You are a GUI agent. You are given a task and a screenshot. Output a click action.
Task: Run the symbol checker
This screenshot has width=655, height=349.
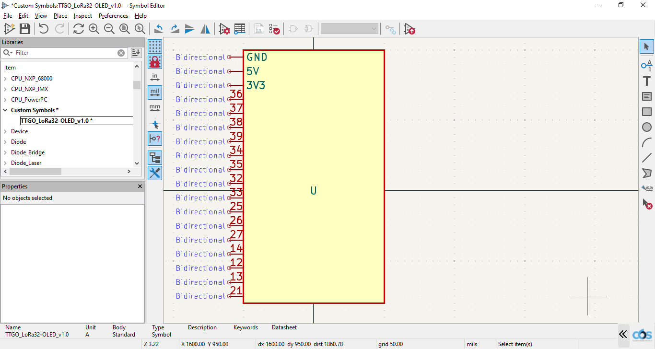pos(274,29)
